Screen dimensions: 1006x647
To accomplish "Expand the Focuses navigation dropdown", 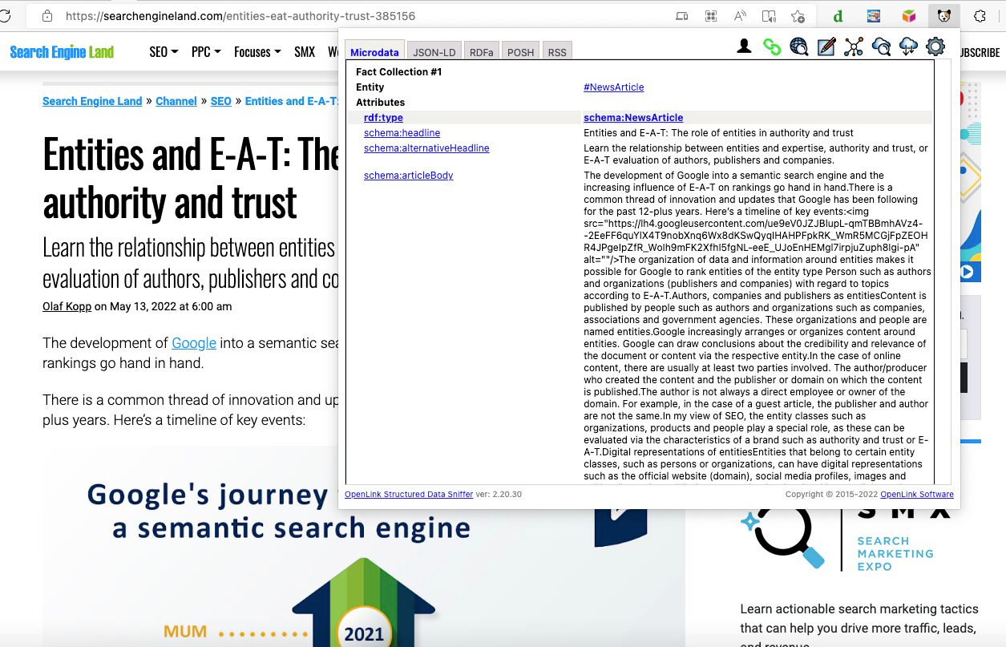I will coord(257,52).
